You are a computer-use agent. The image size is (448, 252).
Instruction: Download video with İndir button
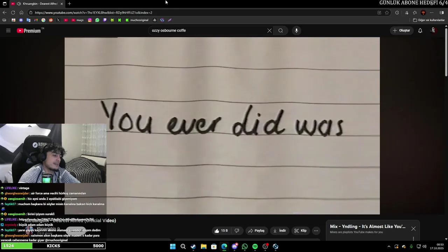point(280,231)
